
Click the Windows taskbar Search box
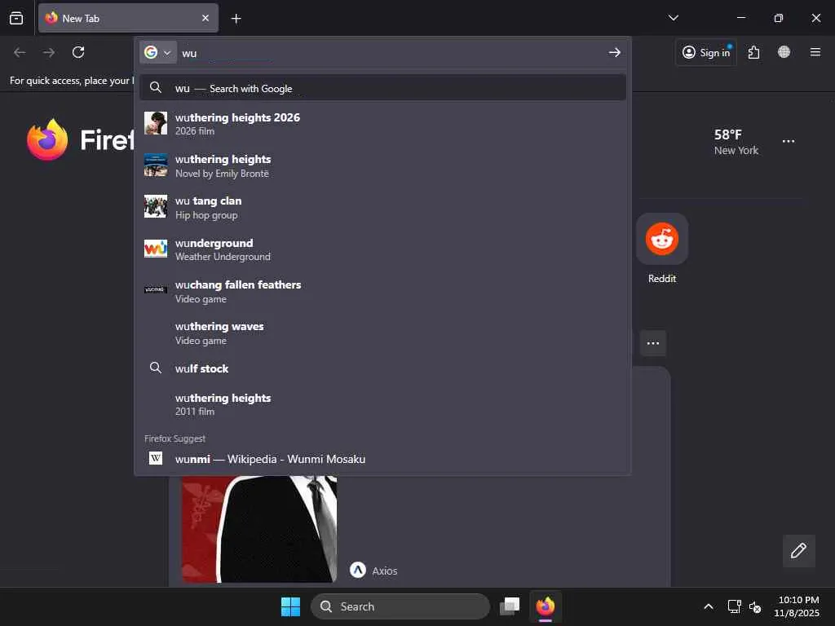(x=400, y=606)
